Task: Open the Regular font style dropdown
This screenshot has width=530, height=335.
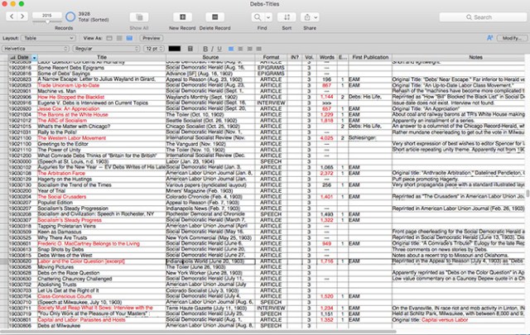Action: point(106,49)
